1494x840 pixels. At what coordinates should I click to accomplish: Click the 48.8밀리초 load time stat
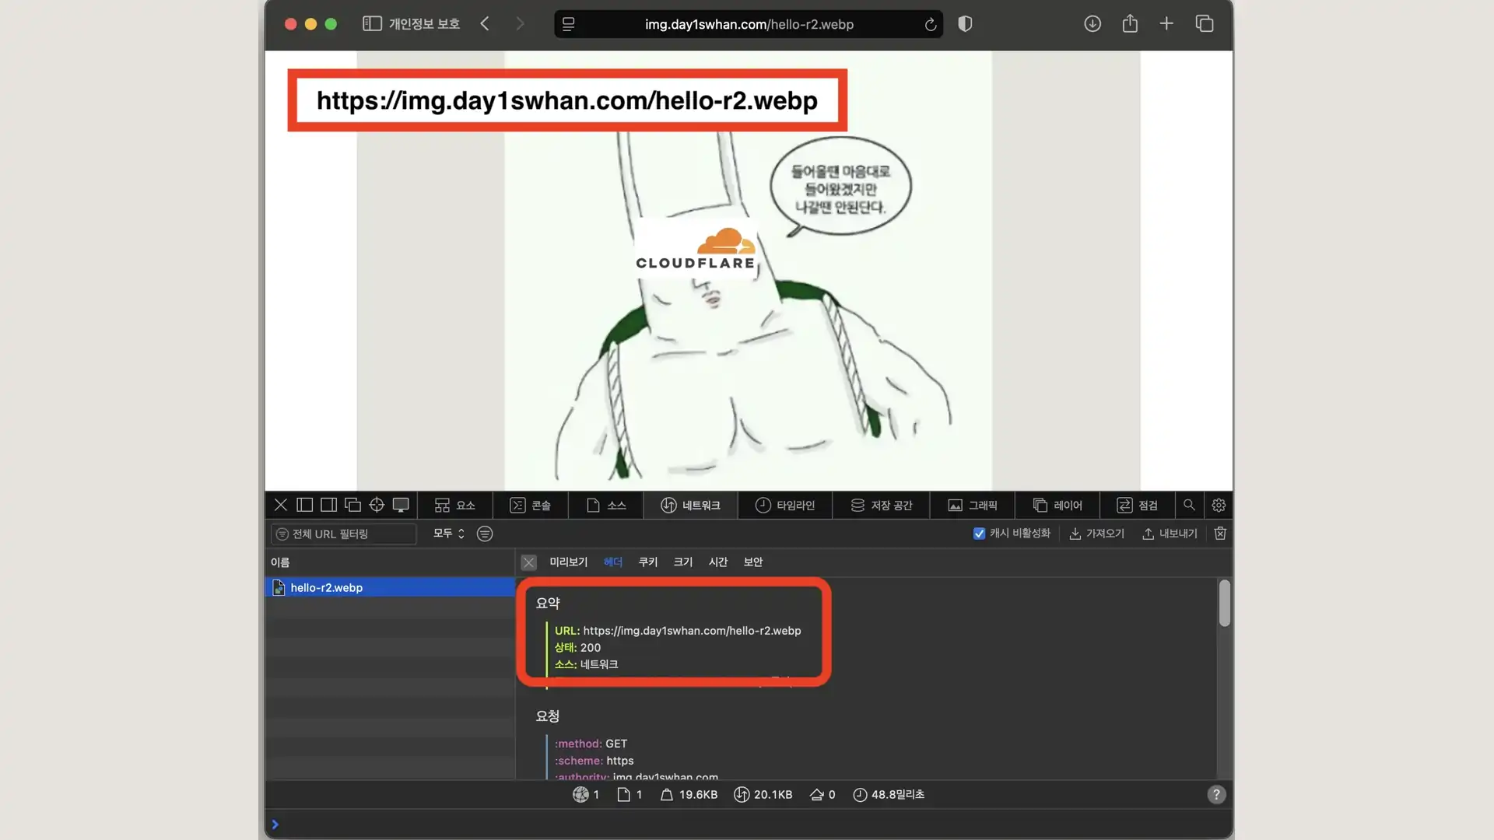tap(889, 794)
